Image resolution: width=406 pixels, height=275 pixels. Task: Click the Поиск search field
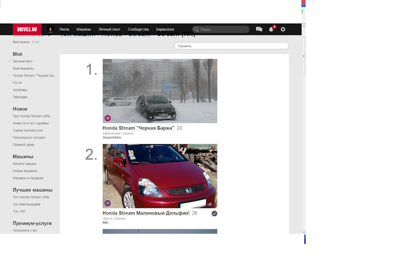(x=221, y=30)
